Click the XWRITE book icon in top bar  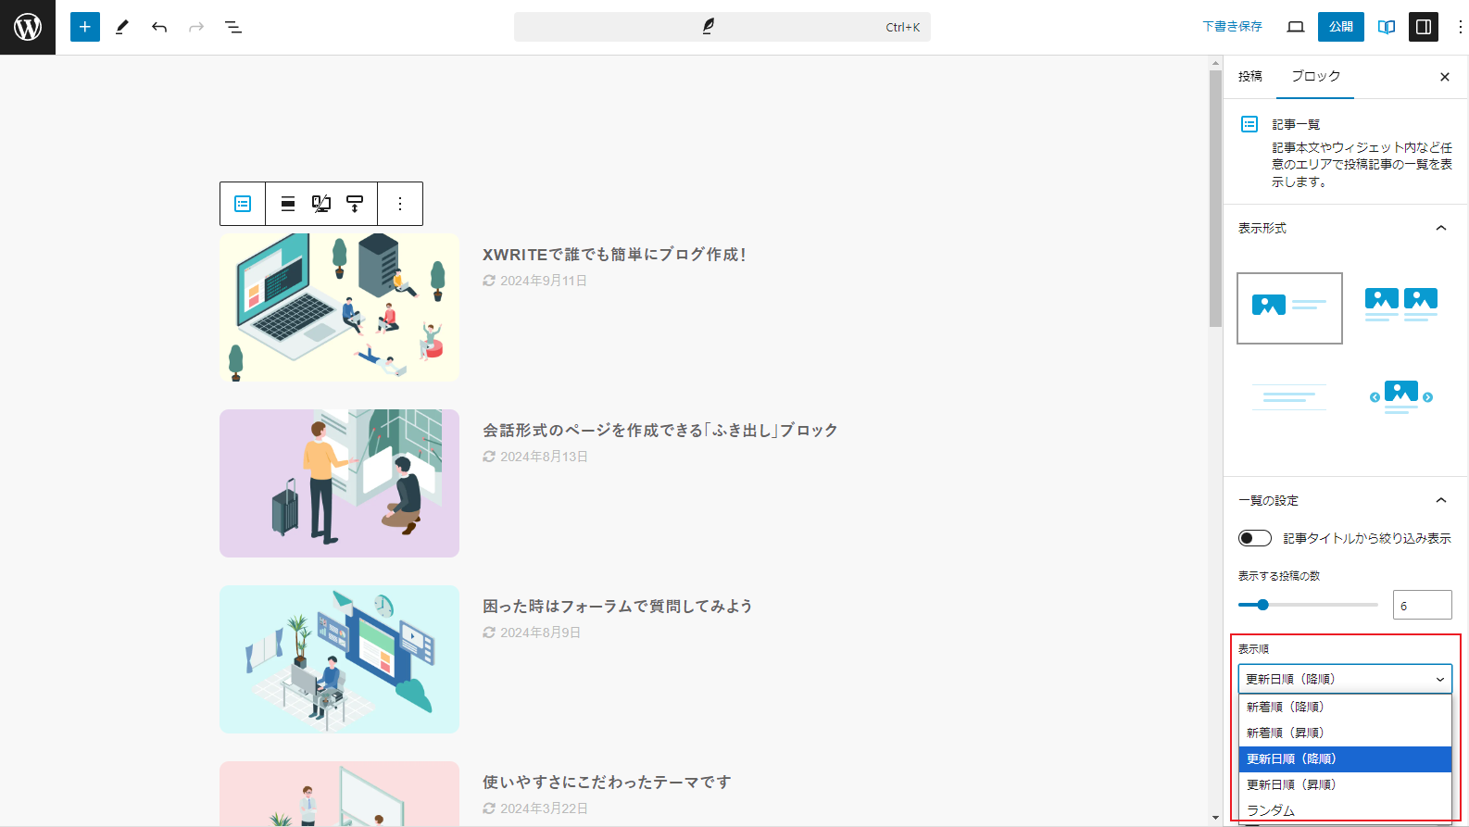point(1387,27)
